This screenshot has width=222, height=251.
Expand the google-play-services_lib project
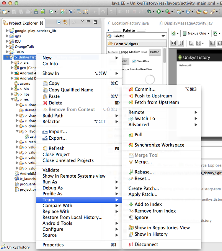point(7,31)
